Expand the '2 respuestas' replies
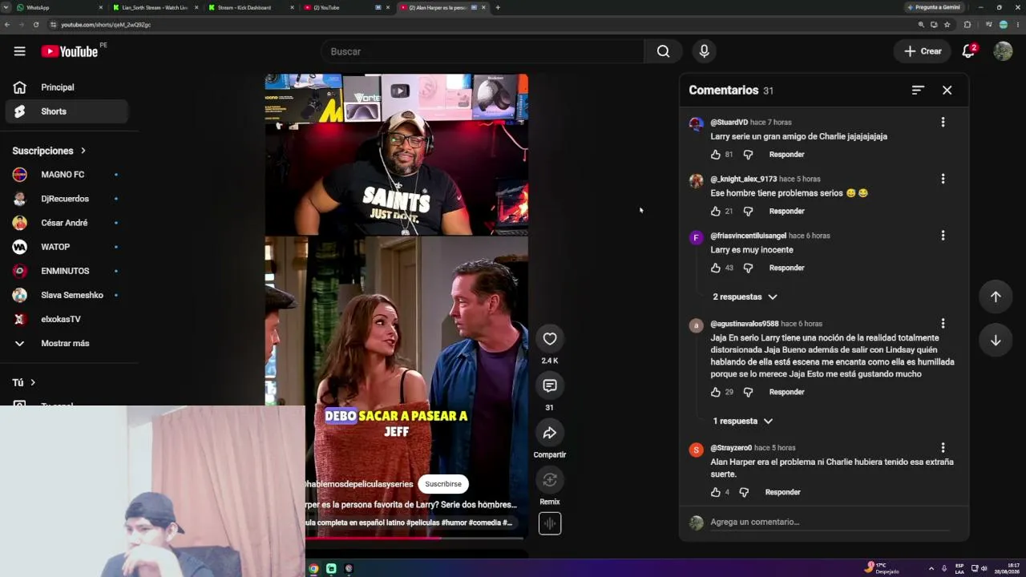This screenshot has width=1026, height=577. tap(745, 297)
